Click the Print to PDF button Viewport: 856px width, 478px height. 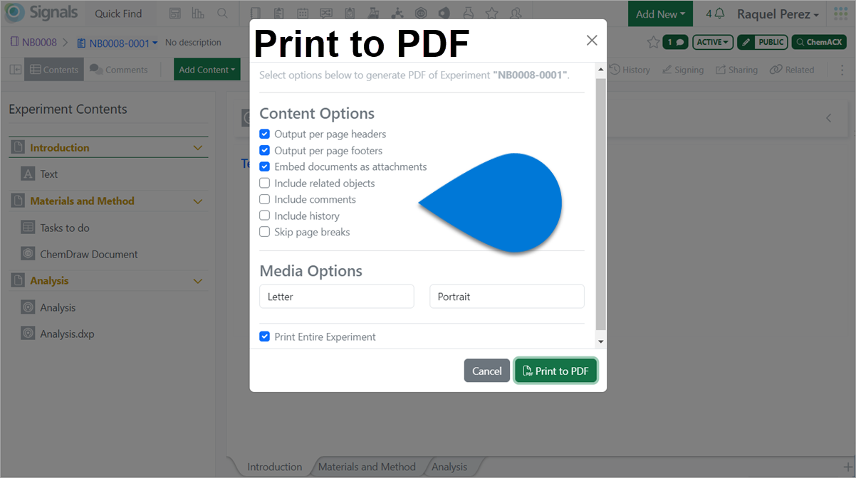pyautogui.click(x=555, y=371)
